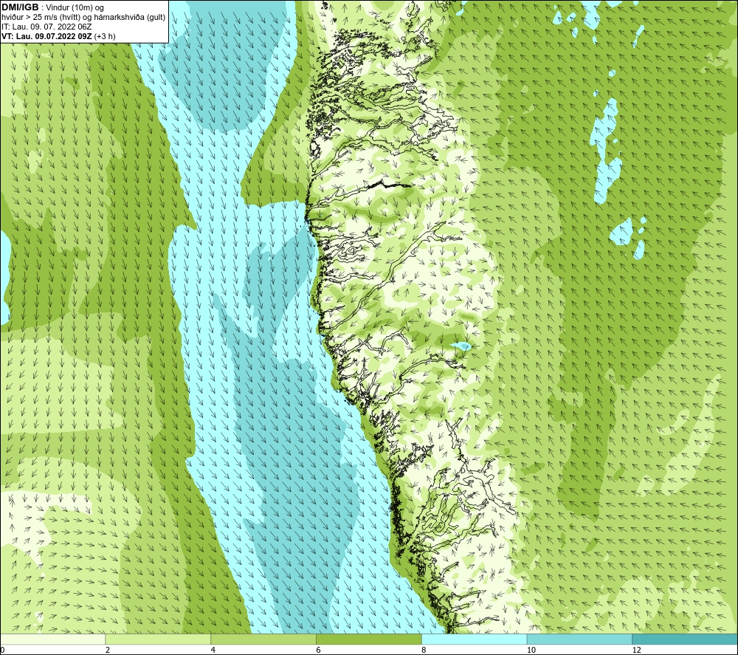Click the palest 0–2 m/s legend swatch
The image size is (738, 655).
pos(52,639)
